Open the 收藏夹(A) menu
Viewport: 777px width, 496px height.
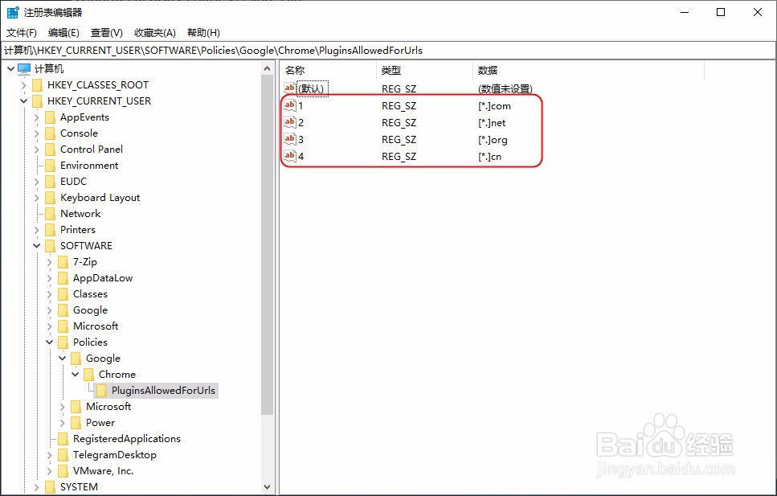154,33
